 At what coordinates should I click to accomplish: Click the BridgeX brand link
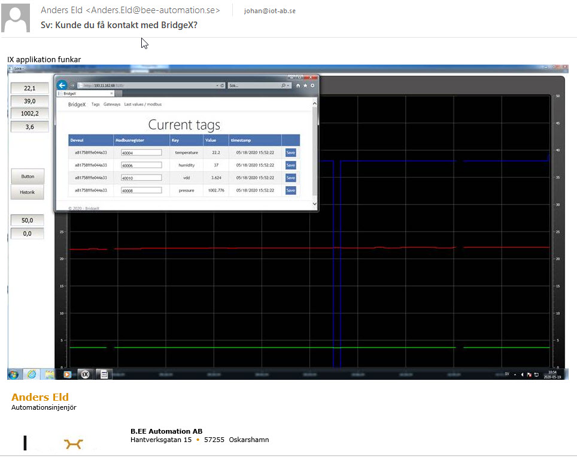coord(77,105)
